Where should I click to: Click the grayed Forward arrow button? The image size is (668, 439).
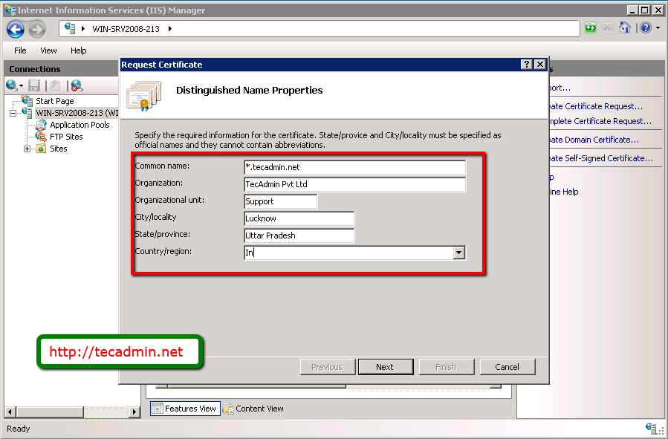click(x=37, y=30)
